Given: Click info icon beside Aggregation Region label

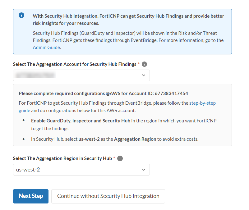Looking at the screenshot, I should click(120, 158).
